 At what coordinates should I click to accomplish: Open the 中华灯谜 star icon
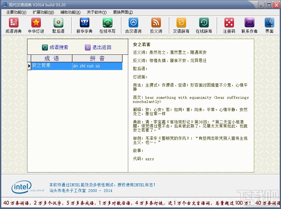click(x=36, y=25)
